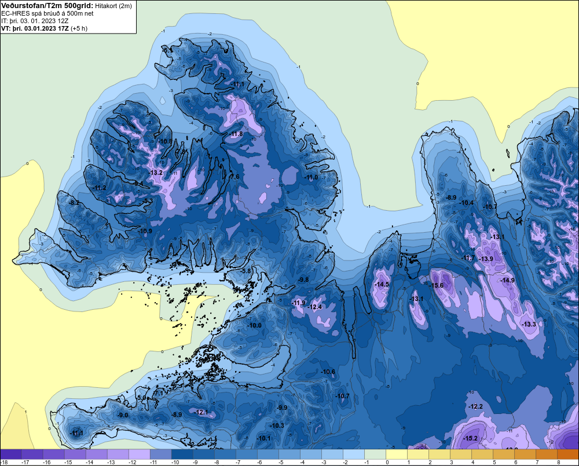579x466 pixels.
Task: Click the '-18' legend scale label
Action: pos(3,463)
